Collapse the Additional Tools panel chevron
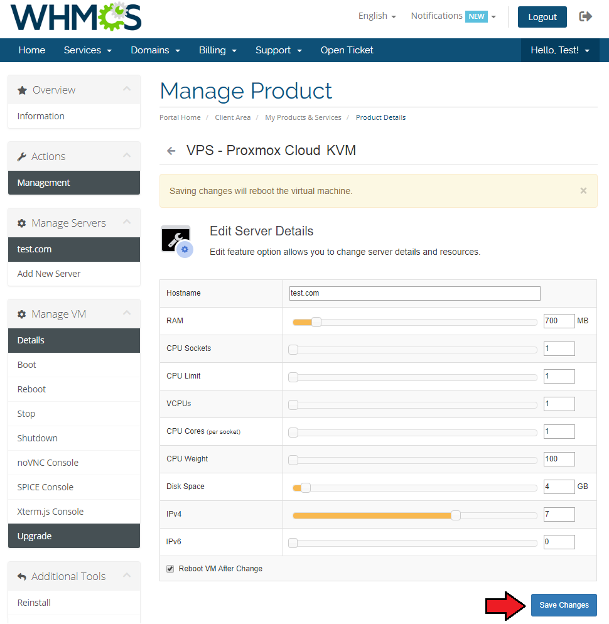This screenshot has width=609, height=624. (x=127, y=575)
